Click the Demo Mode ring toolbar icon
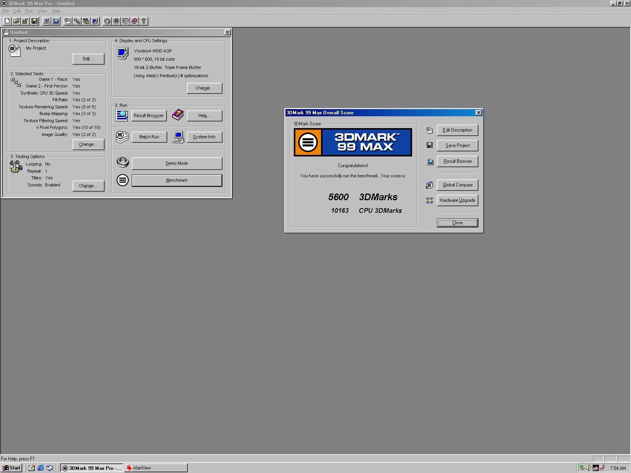This screenshot has width=631, height=473. [107, 21]
